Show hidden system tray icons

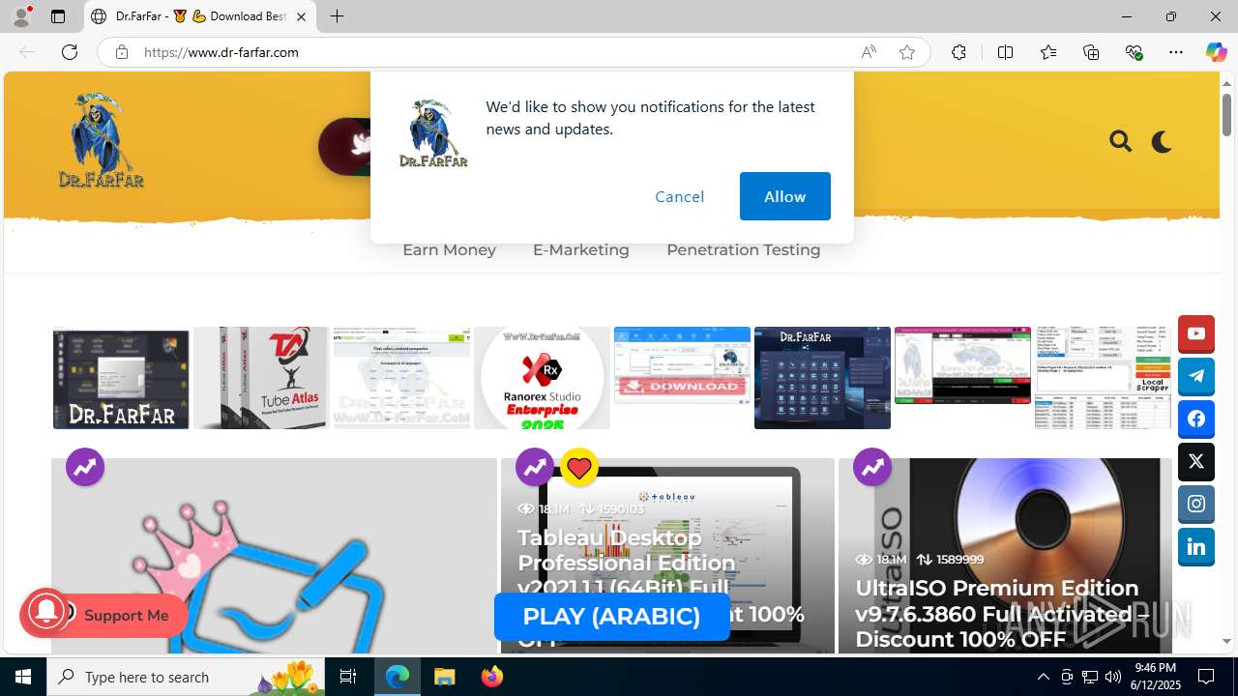click(1043, 677)
